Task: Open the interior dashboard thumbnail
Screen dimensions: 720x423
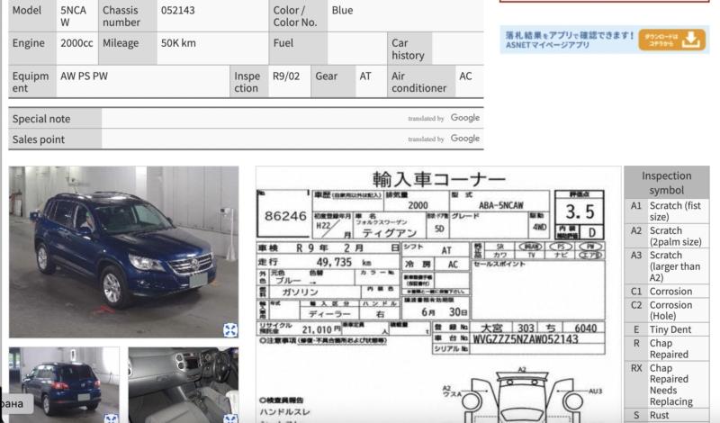Action: click(183, 384)
